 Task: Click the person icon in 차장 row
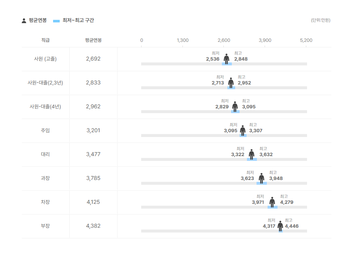(272, 202)
